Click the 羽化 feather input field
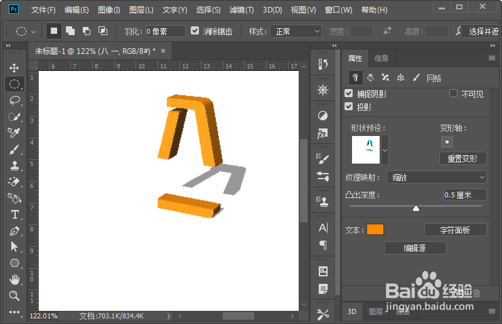 (166, 31)
